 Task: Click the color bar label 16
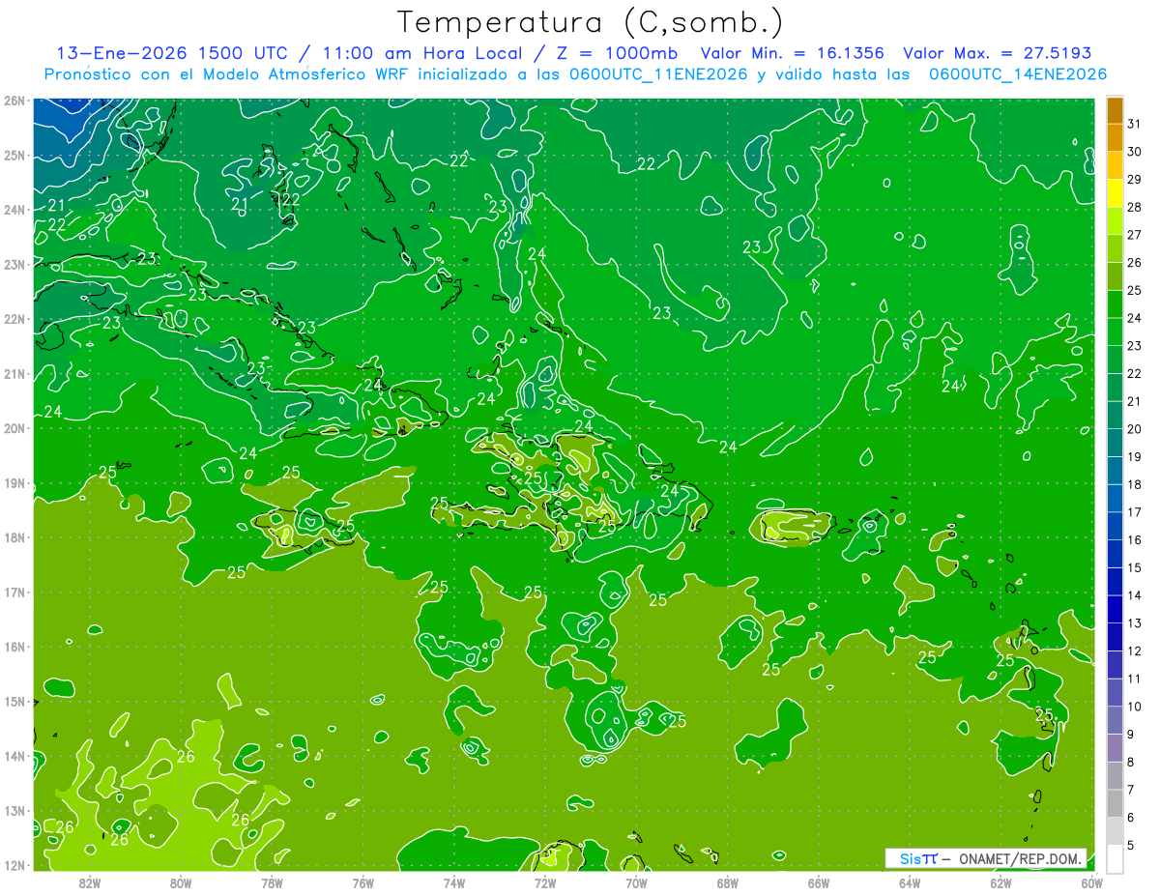[1135, 539]
